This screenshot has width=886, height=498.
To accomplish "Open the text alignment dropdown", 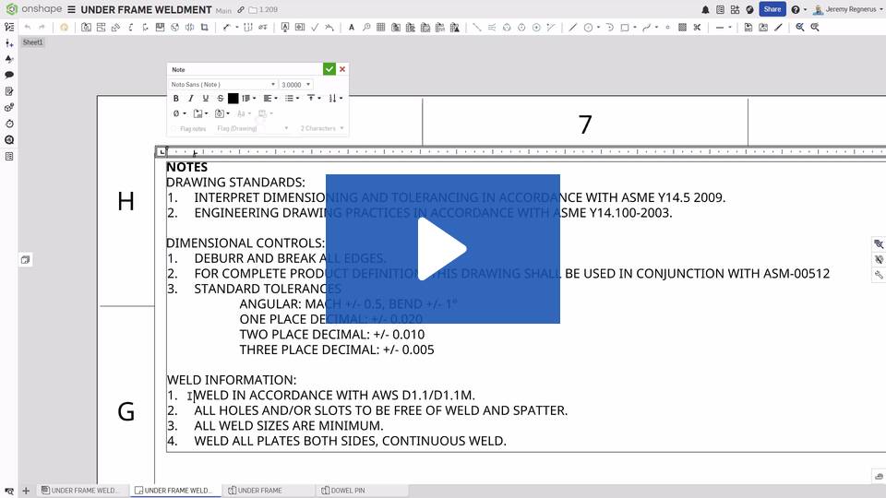I will pyautogui.click(x=270, y=99).
